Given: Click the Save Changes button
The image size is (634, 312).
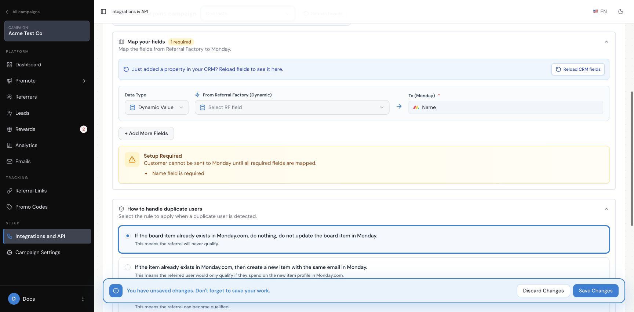Looking at the screenshot, I should coord(596,291).
